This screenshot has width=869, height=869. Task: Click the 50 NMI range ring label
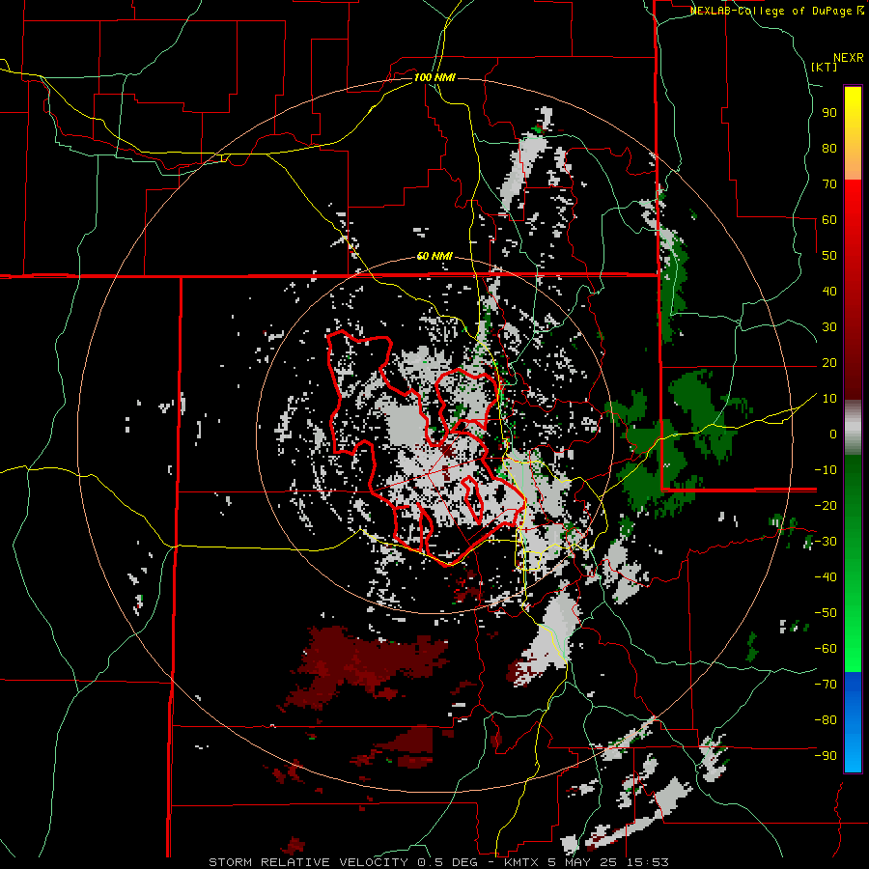point(434,256)
